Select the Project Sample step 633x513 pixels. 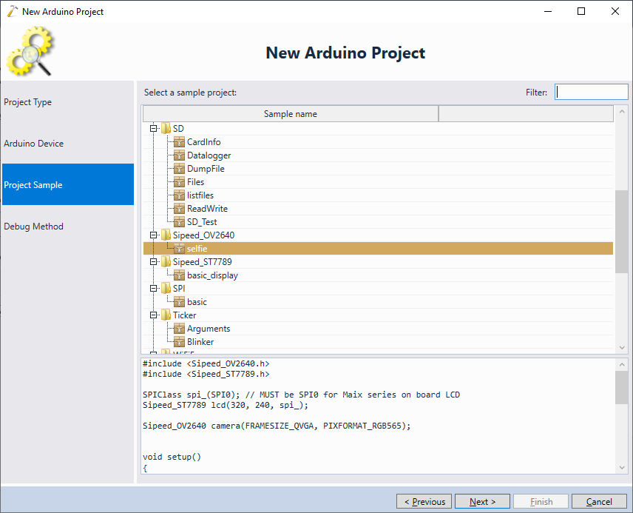point(68,185)
